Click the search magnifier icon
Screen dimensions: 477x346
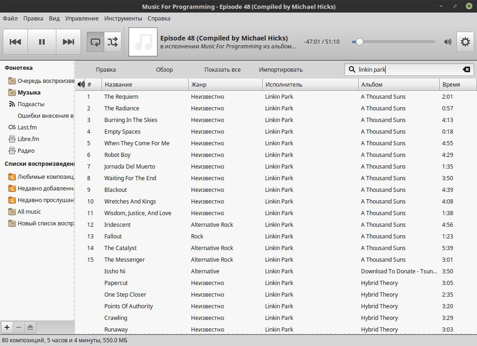pyautogui.click(x=352, y=70)
